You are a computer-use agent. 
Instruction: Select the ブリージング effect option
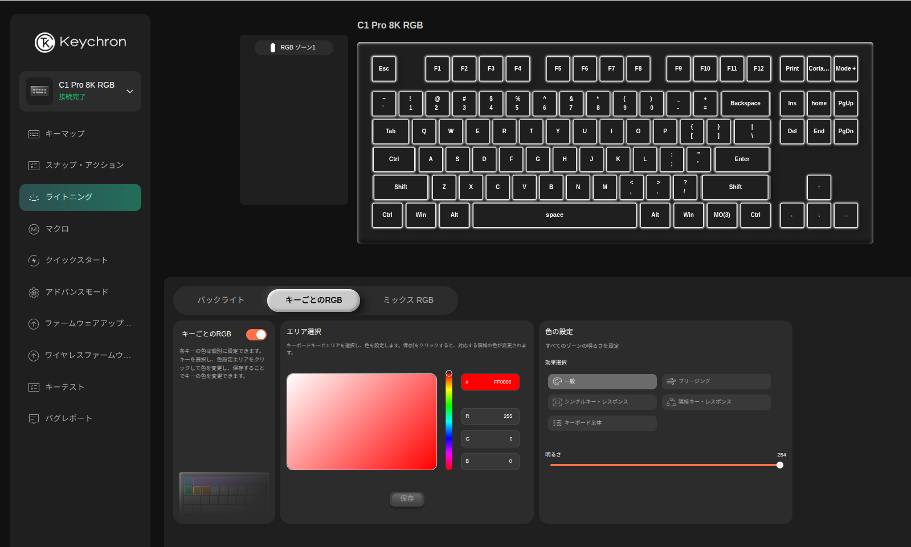(716, 381)
